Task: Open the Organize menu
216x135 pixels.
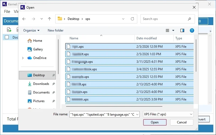Action: click(31, 30)
